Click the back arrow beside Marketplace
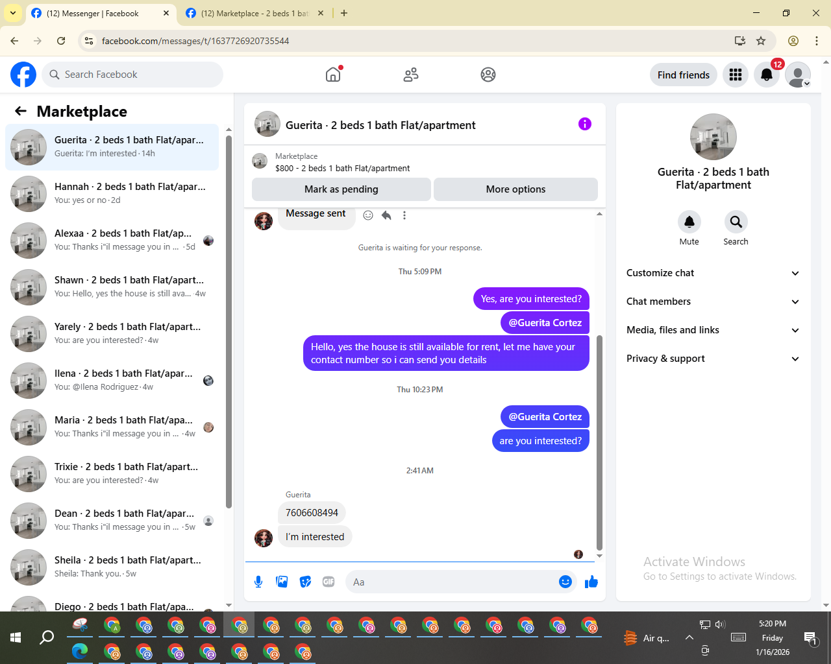Viewport: 831px width, 664px height. pyautogui.click(x=21, y=111)
